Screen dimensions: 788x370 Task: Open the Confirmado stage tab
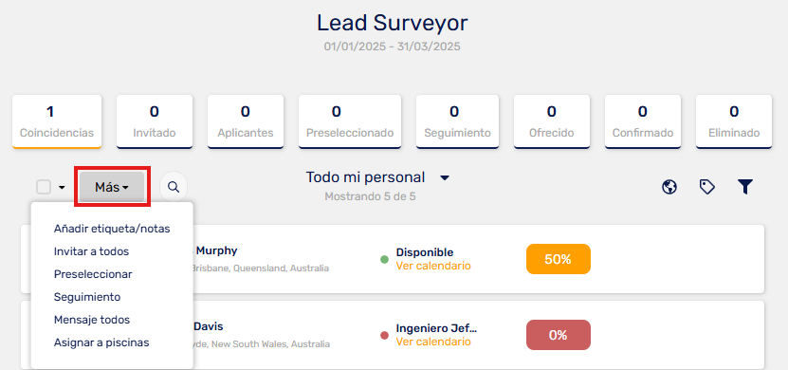[642, 121]
